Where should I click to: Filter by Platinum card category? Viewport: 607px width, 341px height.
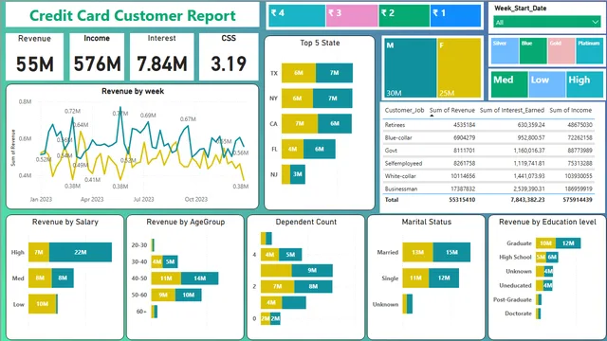click(x=590, y=50)
